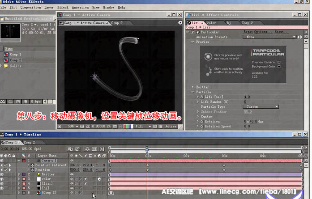Open the Composition menu
The image size is (312, 199).
point(31,8)
